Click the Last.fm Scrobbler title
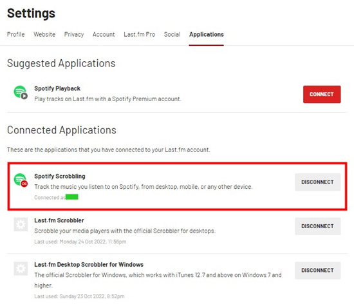The image size is (354, 308). click(59, 220)
